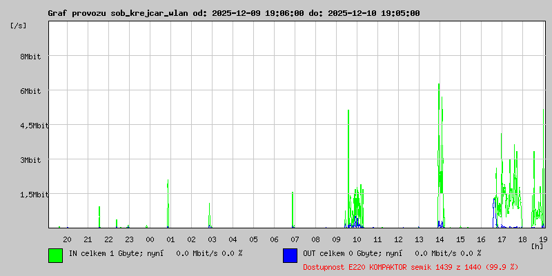Click hour label 10 on x-axis

[357, 239]
